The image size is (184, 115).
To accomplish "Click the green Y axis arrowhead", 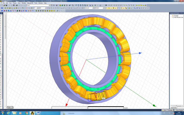I will click(x=154, y=106).
